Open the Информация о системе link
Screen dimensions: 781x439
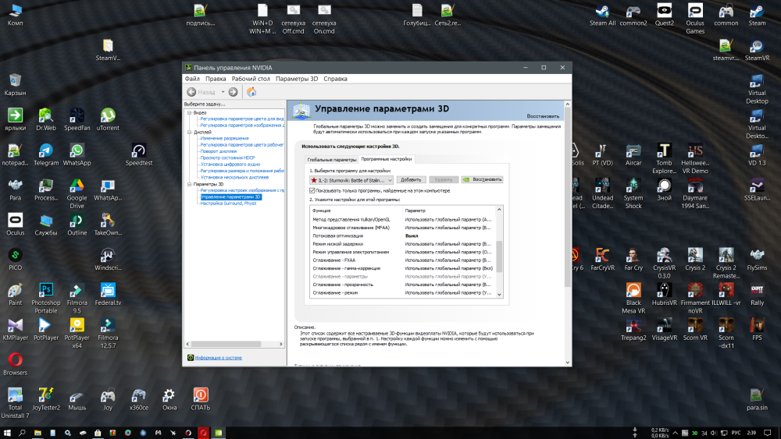tap(218, 358)
